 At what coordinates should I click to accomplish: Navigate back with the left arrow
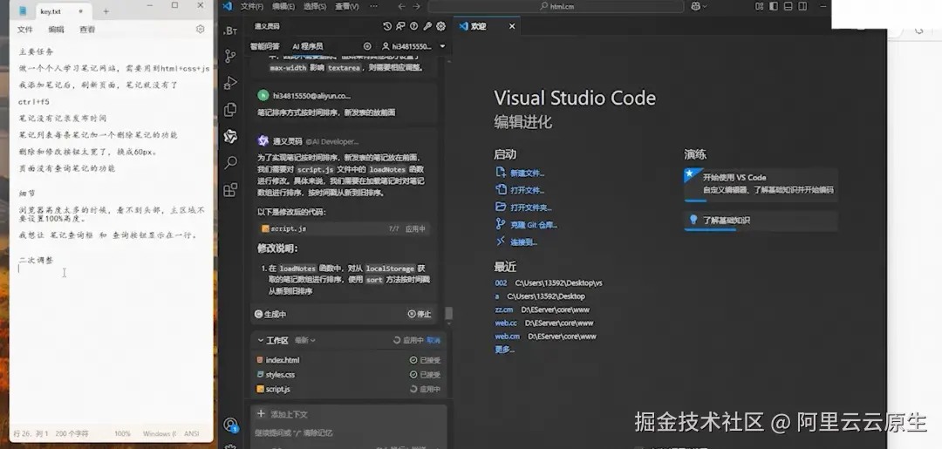click(401, 7)
